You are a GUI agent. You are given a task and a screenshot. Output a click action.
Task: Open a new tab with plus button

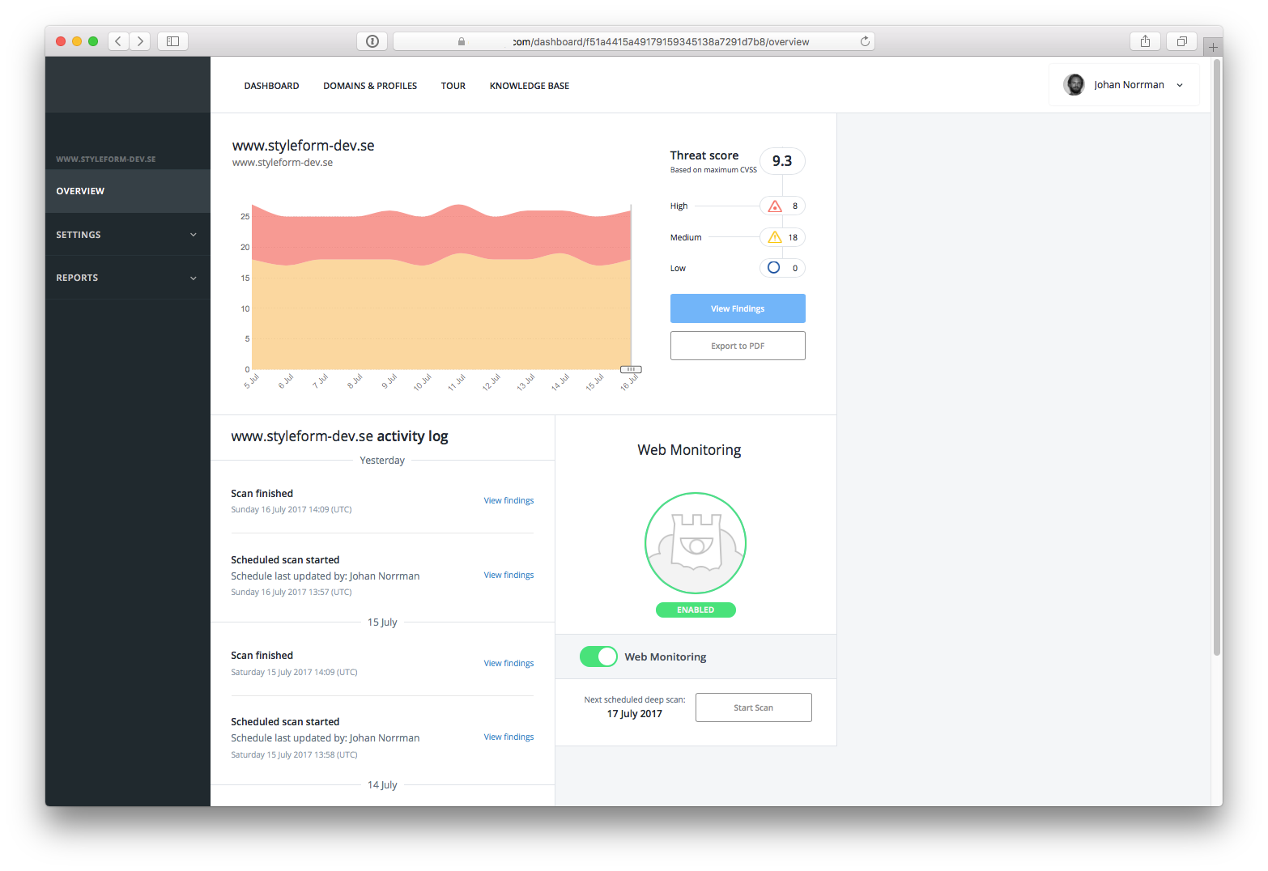1213,47
